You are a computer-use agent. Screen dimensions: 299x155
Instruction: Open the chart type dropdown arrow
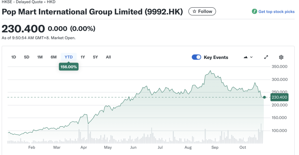point(251,57)
